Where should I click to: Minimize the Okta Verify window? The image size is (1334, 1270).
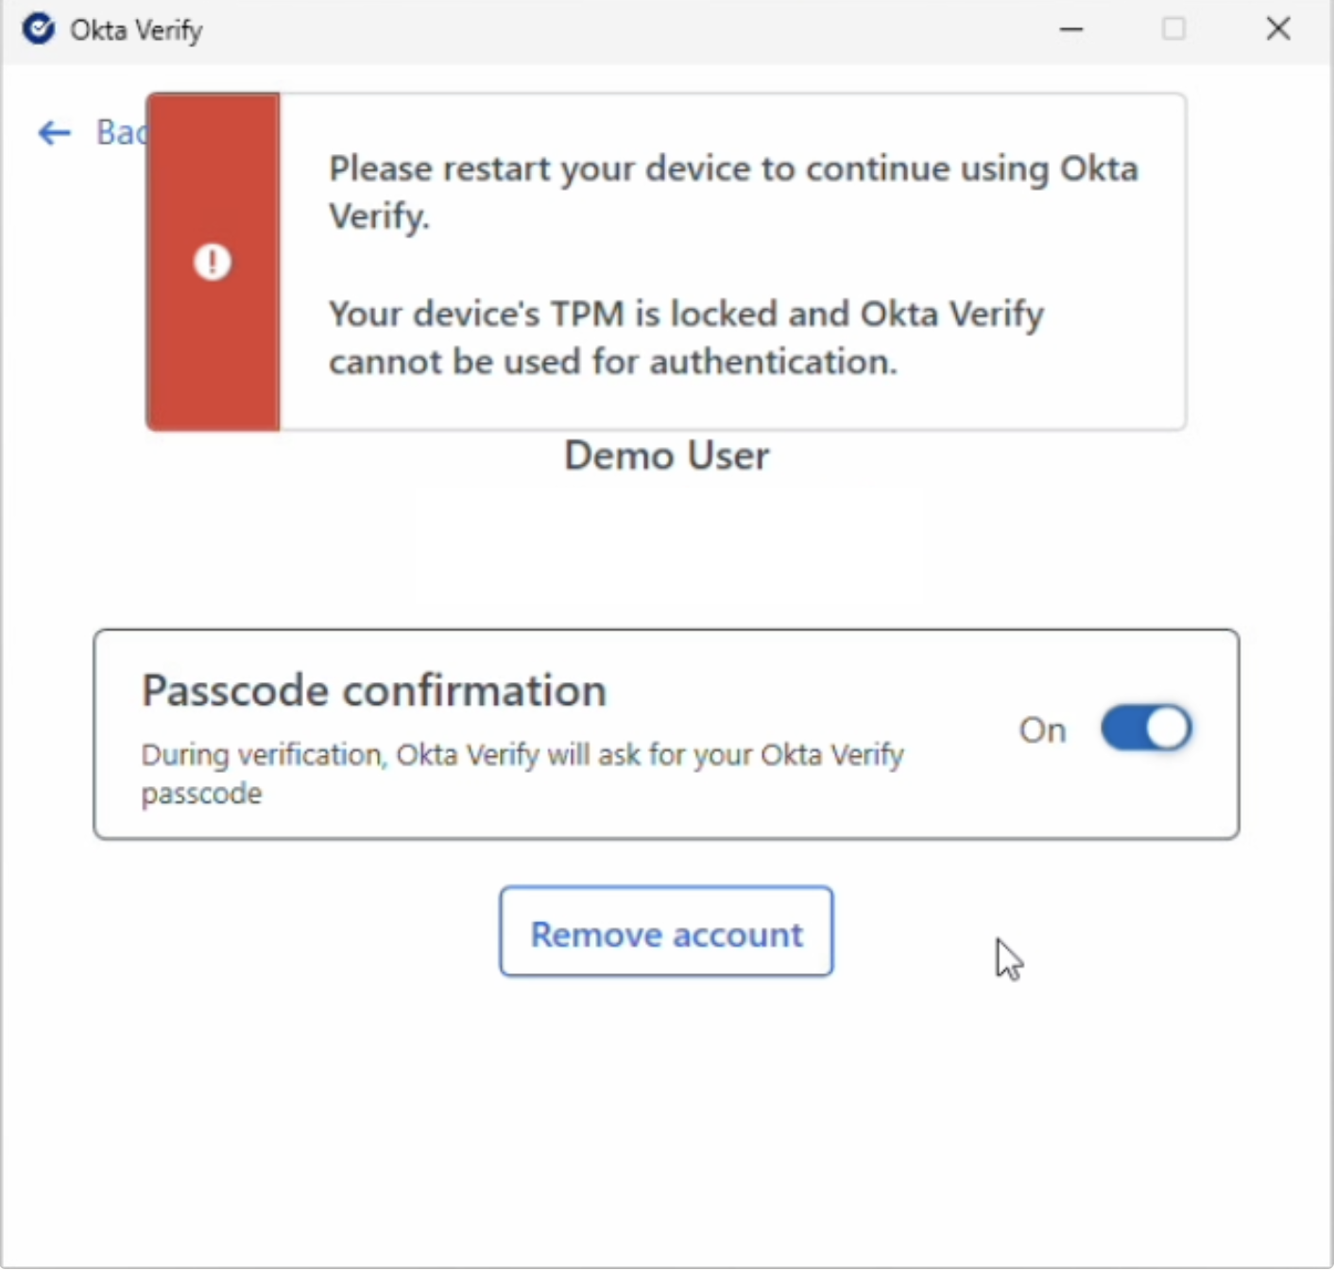click(1071, 29)
